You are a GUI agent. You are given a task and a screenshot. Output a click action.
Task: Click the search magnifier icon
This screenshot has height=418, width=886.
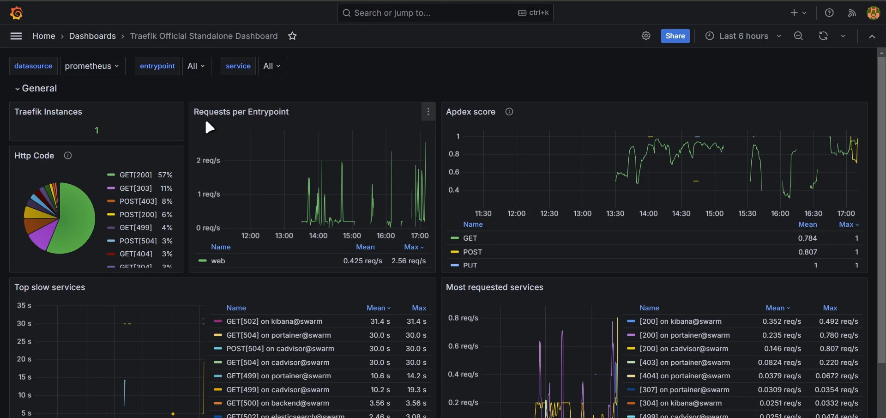point(347,13)
